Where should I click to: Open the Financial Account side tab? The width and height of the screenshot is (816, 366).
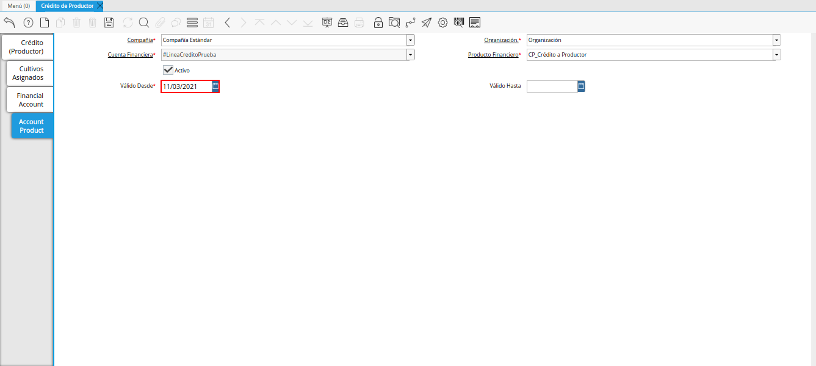pos(30,100)
